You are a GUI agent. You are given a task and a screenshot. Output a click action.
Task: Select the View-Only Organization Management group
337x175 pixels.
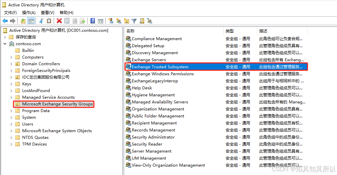click(168, 165)
